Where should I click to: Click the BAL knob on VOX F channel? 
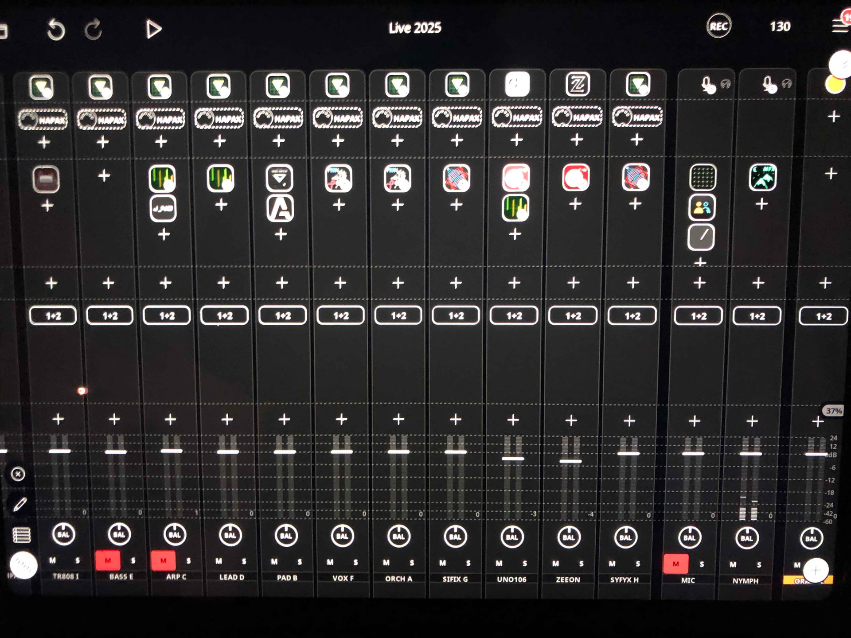click(x=342, y=536)
